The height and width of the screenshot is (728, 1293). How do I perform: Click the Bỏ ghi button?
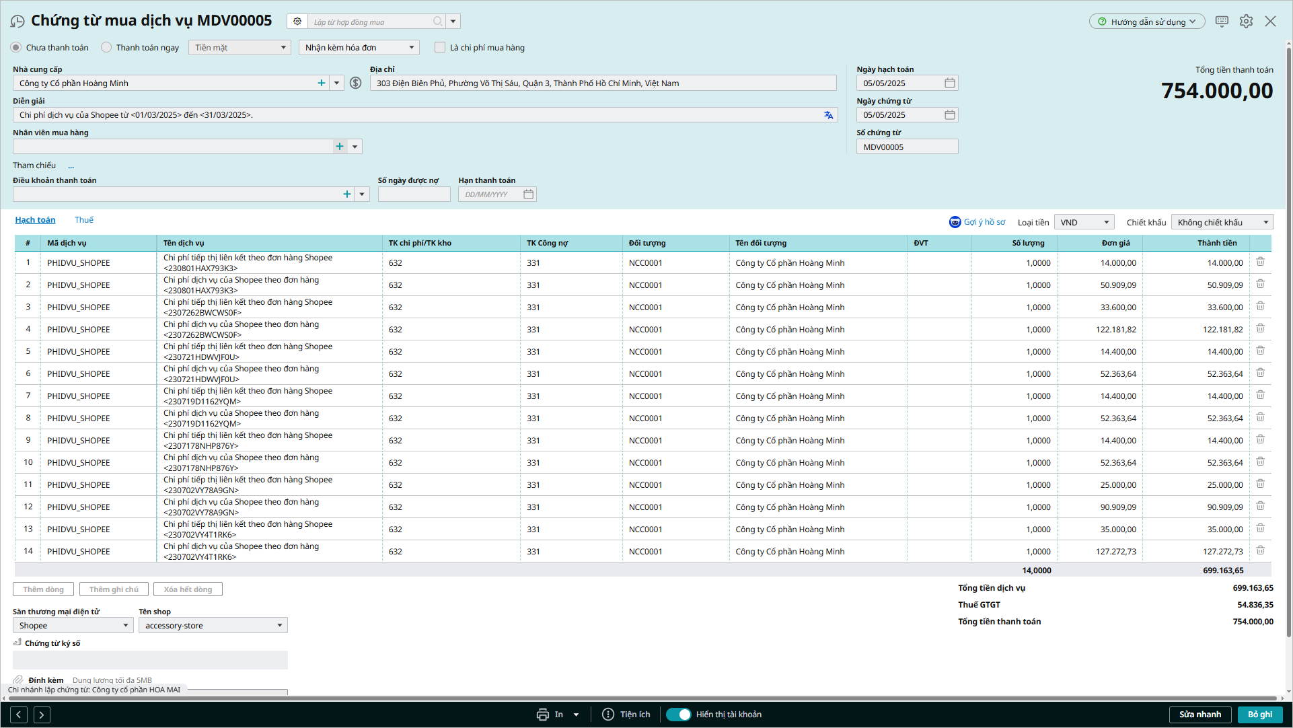(x=1259, y=715)
